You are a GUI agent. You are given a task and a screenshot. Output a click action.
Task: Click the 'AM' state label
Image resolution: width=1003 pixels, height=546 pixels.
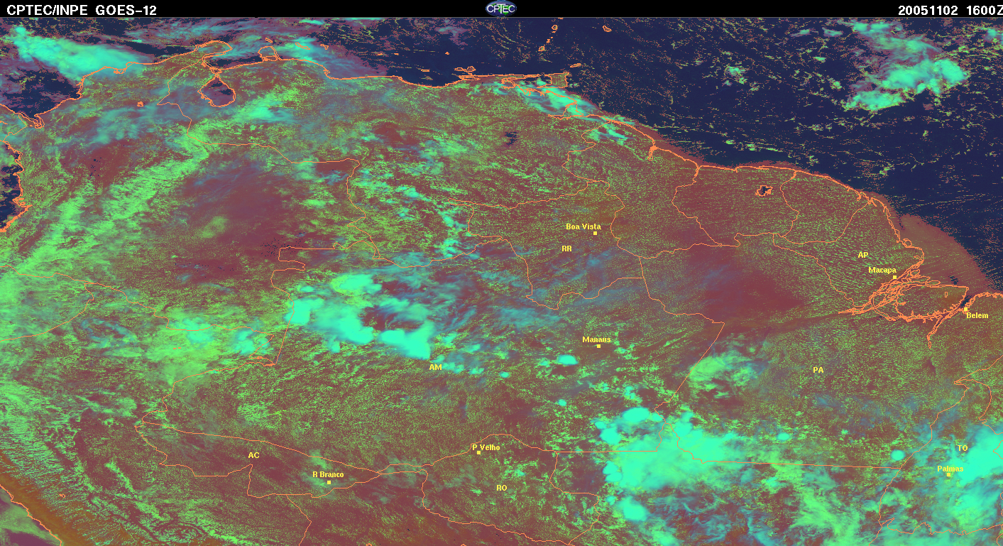tap(435, 367)
